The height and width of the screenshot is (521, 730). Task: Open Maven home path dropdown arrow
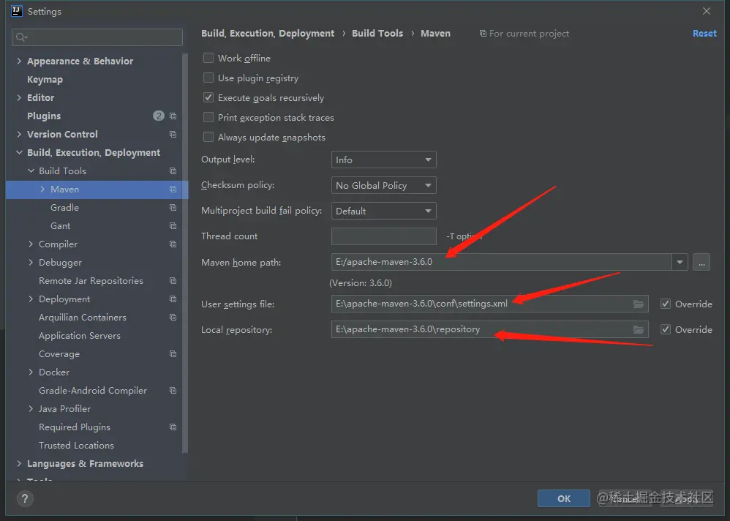pos(680,262)
